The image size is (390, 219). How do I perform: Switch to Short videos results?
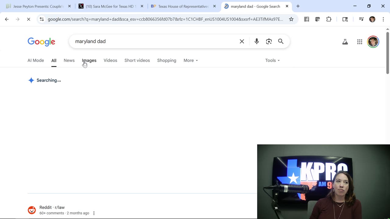pos(137,60)
